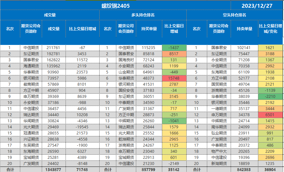Click the volume change value 21573
Image resolution: width=284 pixels, height=172 pixels.
click(x=83, y=133)
